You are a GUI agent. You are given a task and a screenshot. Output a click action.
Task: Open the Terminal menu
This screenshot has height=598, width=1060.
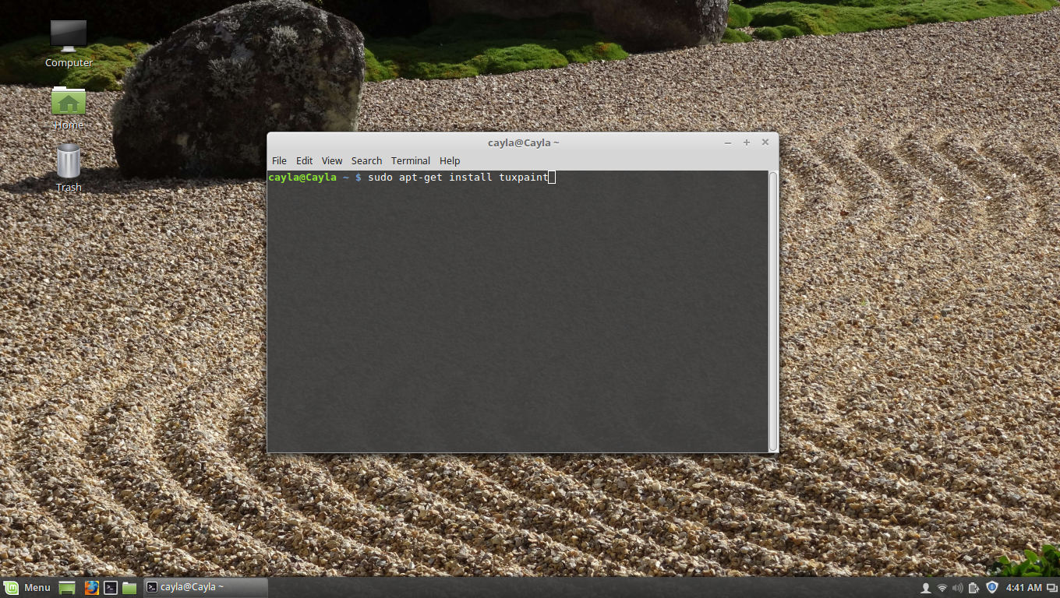click(411, 160)
